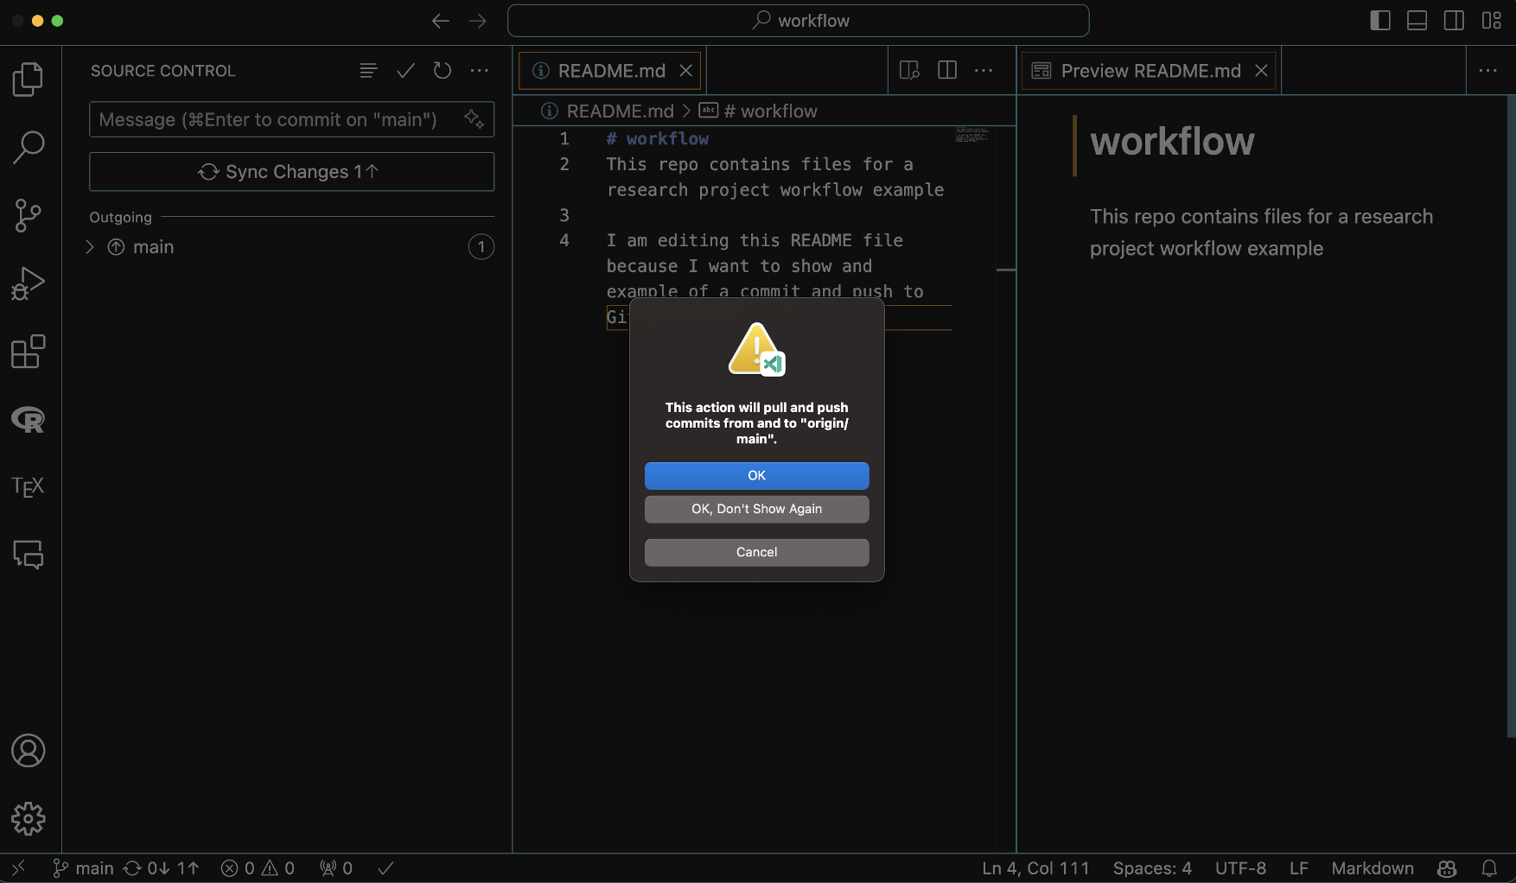
Task: Click synchronize changes 0↓ 1↑ in status bar
Action: pos(162,868)
